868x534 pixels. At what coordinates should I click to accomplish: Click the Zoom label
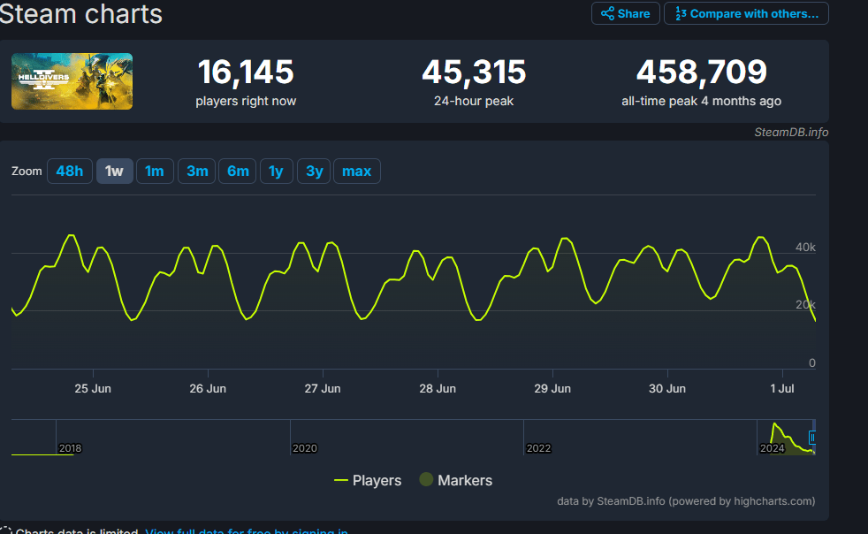pos(27,172)
